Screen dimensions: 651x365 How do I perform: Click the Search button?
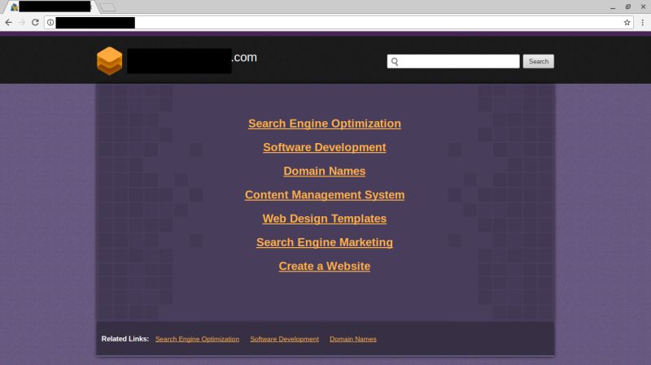click(538, 62)
